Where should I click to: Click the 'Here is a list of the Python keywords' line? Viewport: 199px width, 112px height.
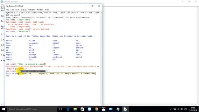[49, 36]
